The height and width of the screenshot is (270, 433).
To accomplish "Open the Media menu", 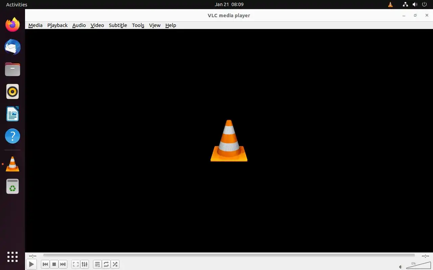I will click(36, 25).
